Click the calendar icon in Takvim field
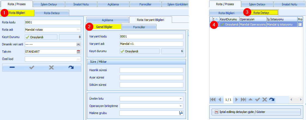306x120 pixels. click(x=79, y=52)
